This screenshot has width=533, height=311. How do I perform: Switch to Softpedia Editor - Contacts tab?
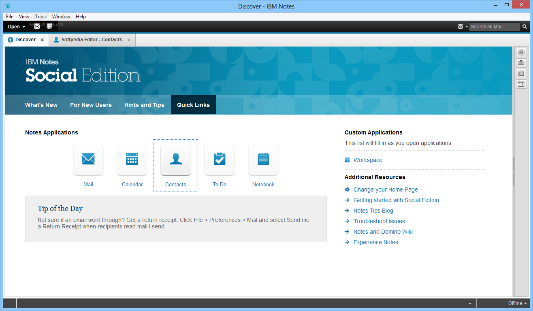point(92,40)
